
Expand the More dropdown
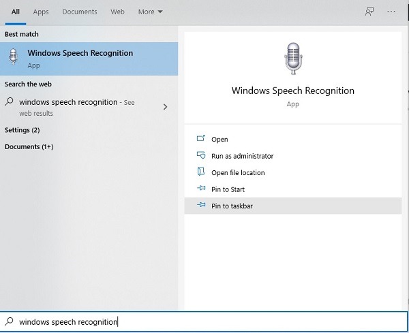point(150,12)
